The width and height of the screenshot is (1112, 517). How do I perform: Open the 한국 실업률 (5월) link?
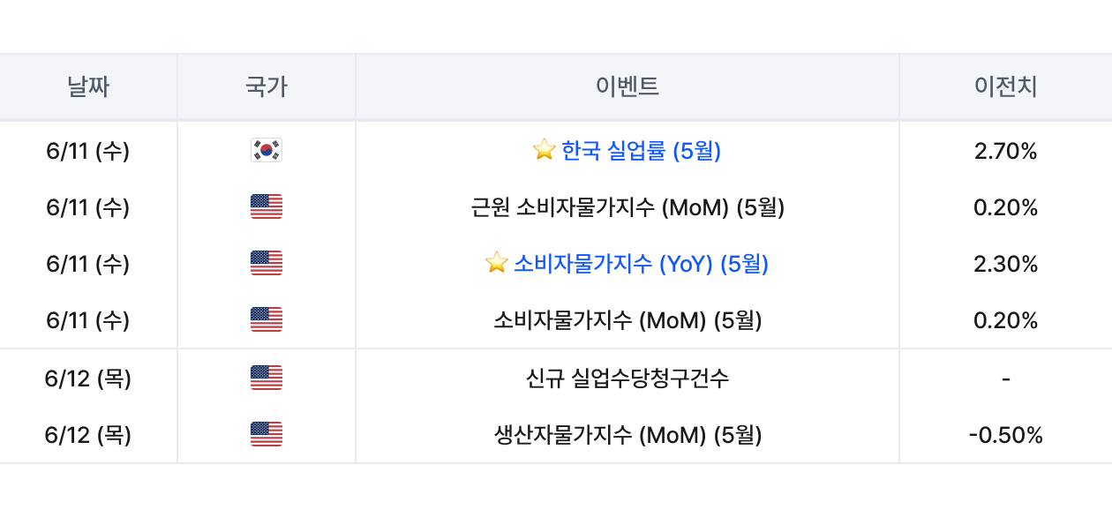[x=641, y=151]
